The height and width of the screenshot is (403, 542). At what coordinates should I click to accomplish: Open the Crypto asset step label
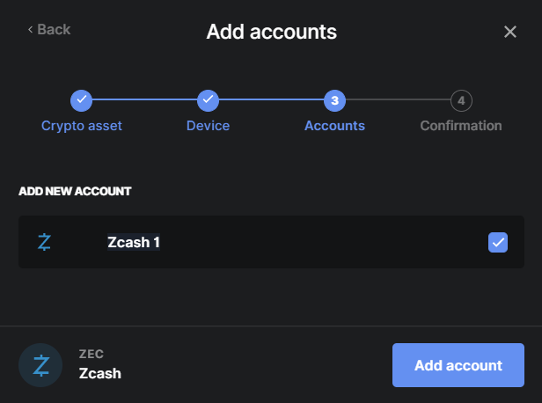pos(81,126)
